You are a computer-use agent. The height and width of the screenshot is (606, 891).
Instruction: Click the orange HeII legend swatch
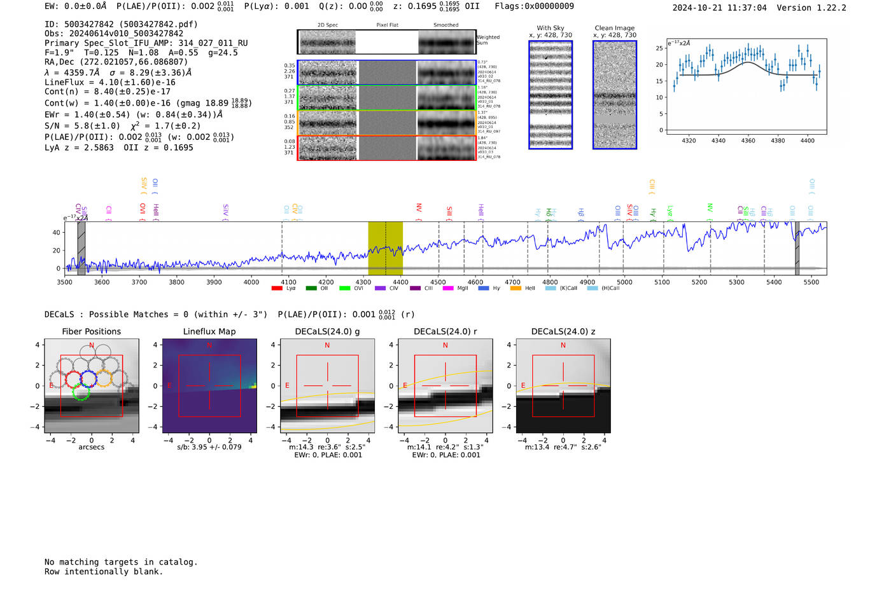point(516,288)
